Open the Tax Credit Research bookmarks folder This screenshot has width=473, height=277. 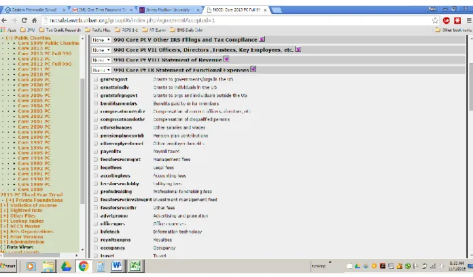[x=60, y=30]
